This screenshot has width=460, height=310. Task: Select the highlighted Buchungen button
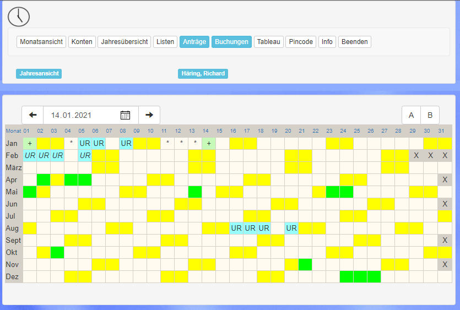(231, 42)
